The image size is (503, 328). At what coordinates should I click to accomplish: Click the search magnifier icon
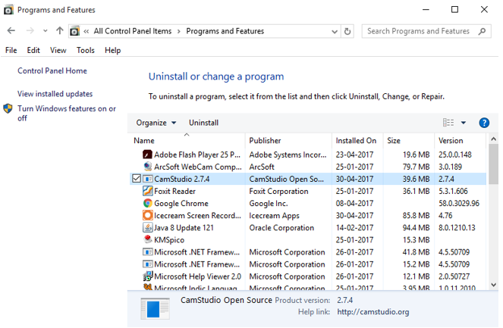(482, 31)
